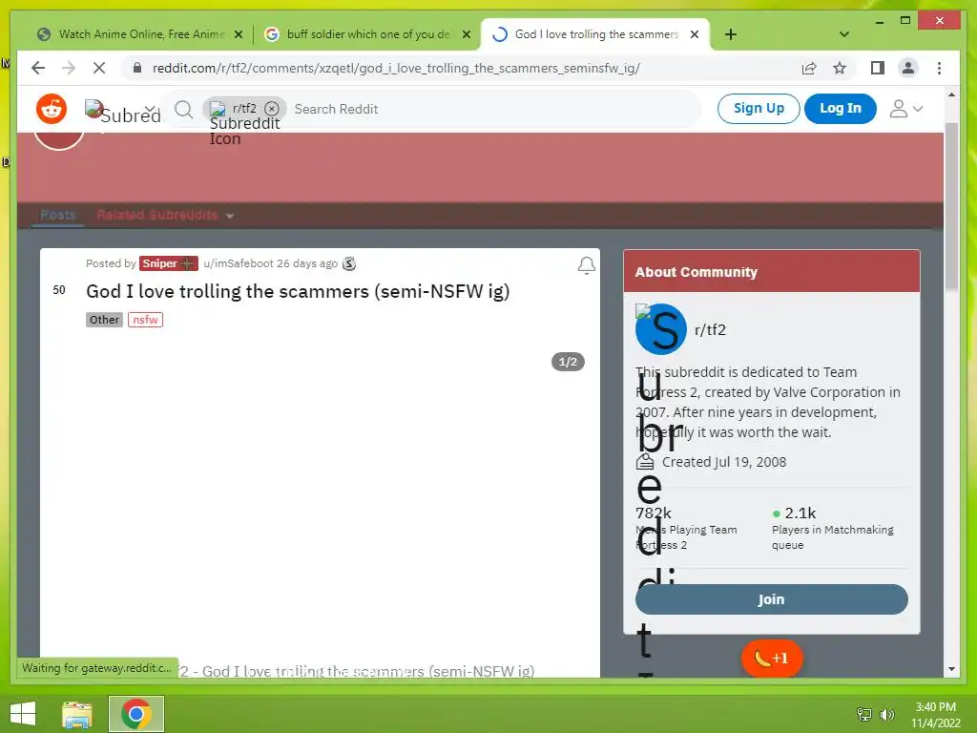Click the network tray icon

(x=864, y=714)
